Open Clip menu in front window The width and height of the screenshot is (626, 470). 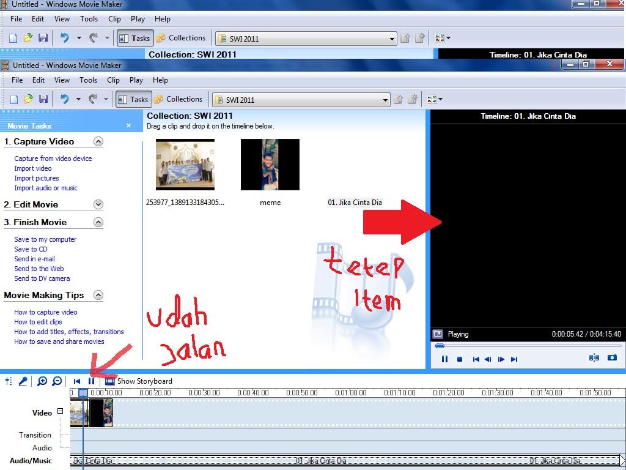tap(113, 80)
